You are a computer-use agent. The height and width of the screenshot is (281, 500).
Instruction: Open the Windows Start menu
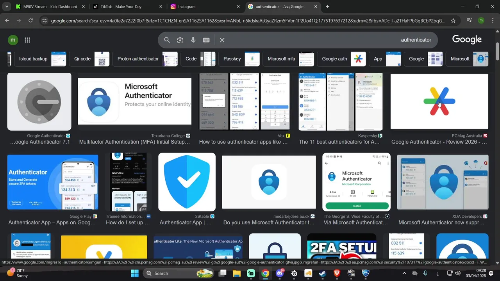(135, 273)
